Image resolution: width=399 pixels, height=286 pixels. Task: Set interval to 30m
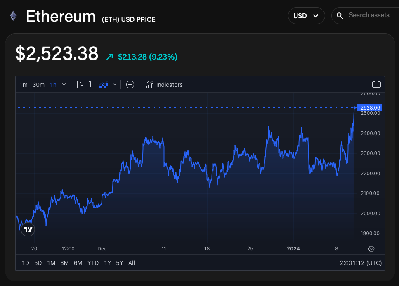[x=38, y=85]
